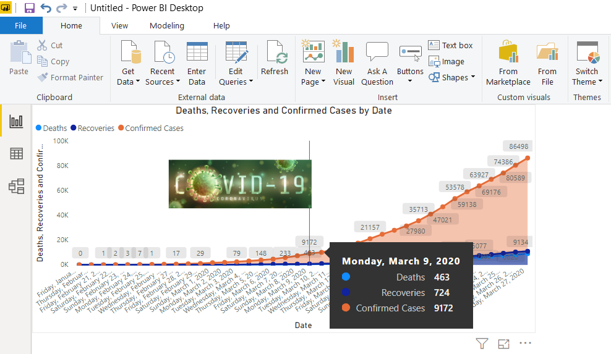
Task: Click Ask A Question icon
Action: (x=377, y=52)
